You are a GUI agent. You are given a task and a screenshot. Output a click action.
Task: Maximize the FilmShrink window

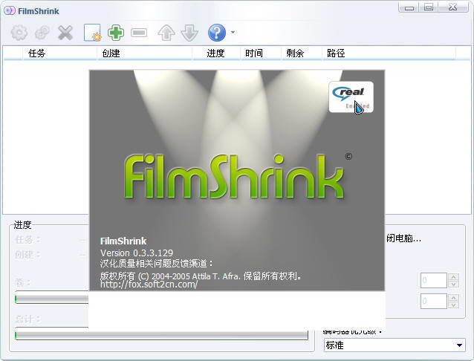tap(429, 7)
